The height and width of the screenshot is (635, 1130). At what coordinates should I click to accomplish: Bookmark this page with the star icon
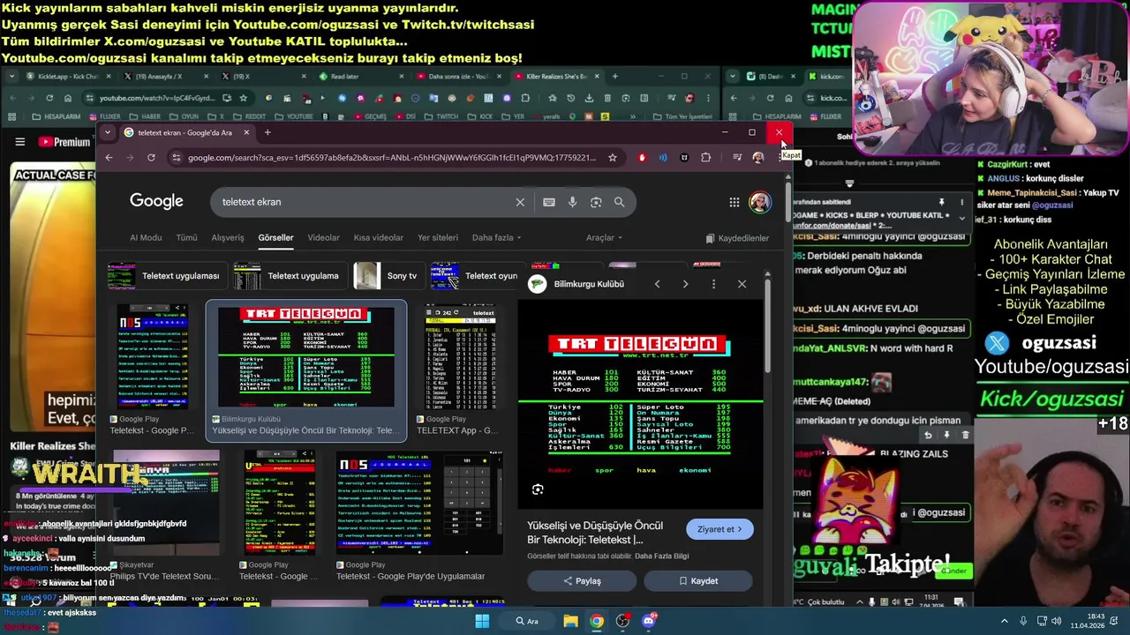(612, 158)
